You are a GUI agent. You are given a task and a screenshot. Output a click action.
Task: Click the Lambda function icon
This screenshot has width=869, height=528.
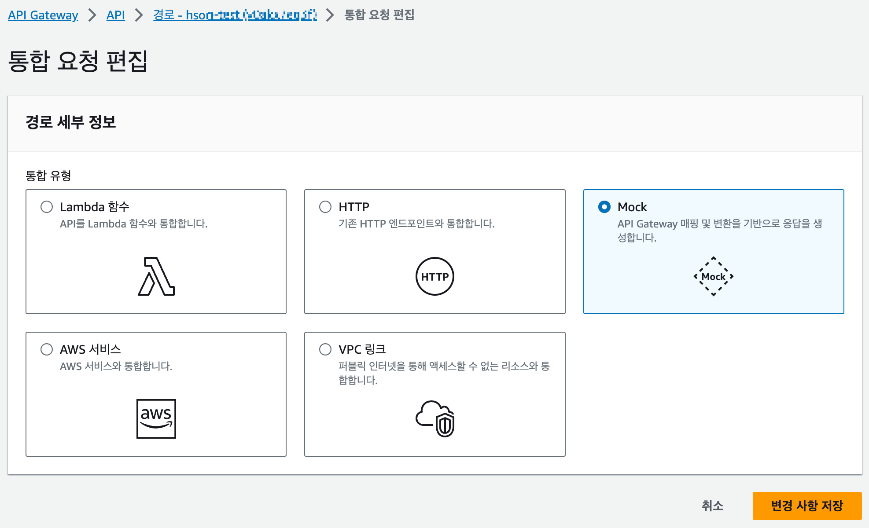[156, 276]
